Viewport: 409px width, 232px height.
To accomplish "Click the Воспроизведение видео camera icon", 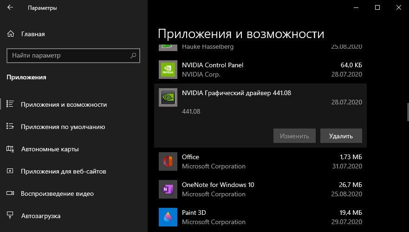I will click(x=10, y=193).
